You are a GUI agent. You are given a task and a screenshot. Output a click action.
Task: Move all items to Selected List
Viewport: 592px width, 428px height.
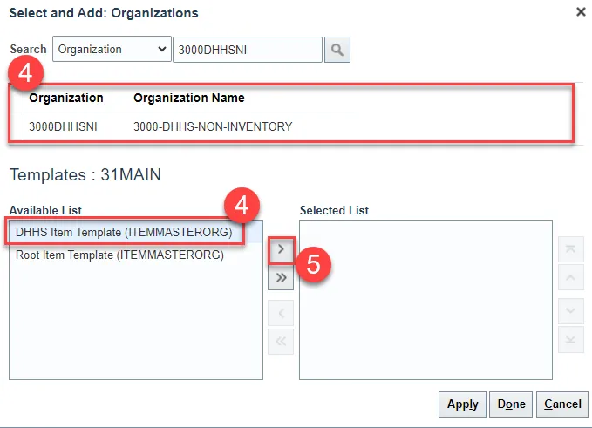point(281,278)
